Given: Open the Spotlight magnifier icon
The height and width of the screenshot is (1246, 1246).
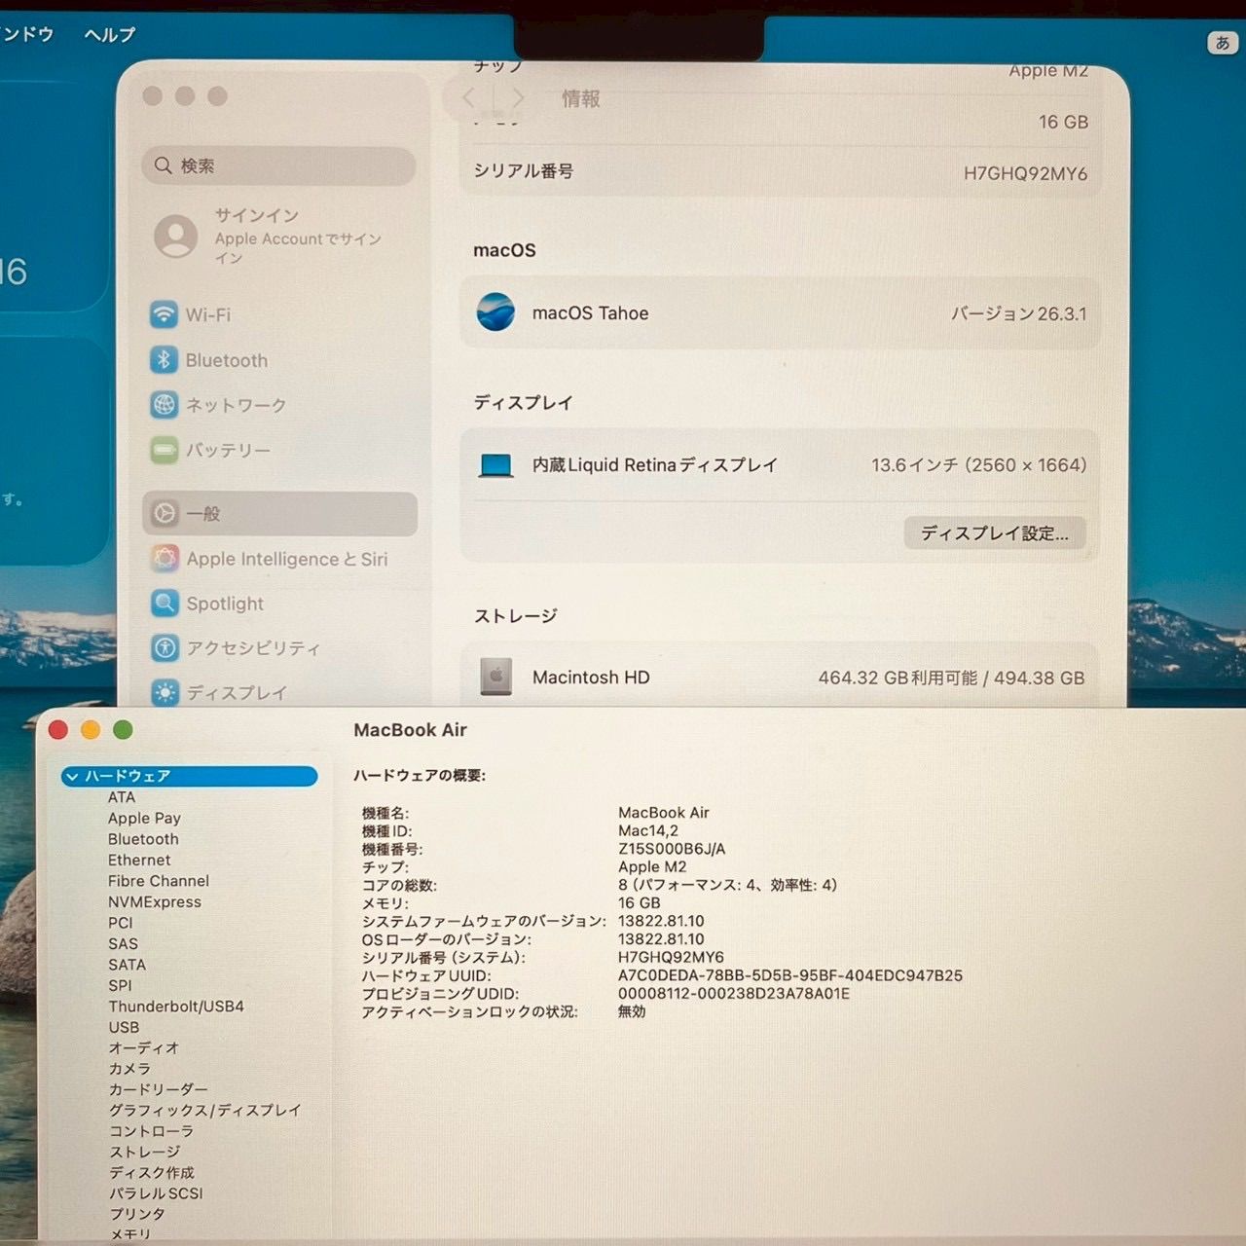Looking at the screenshot, I should click(165, 603).
